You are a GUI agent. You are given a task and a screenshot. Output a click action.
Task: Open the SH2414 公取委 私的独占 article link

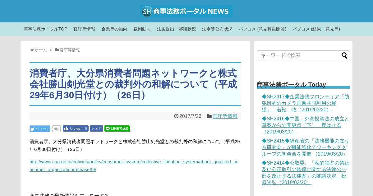306,173
